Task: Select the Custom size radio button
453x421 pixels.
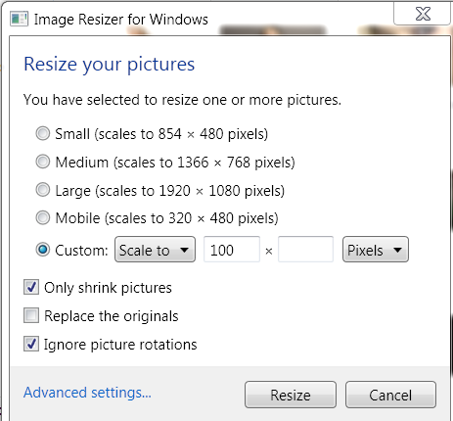Action: coord(43,250)
